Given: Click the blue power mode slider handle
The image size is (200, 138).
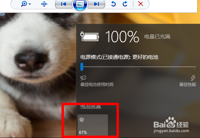Looking at the screenshot, I should pos(82,67).
